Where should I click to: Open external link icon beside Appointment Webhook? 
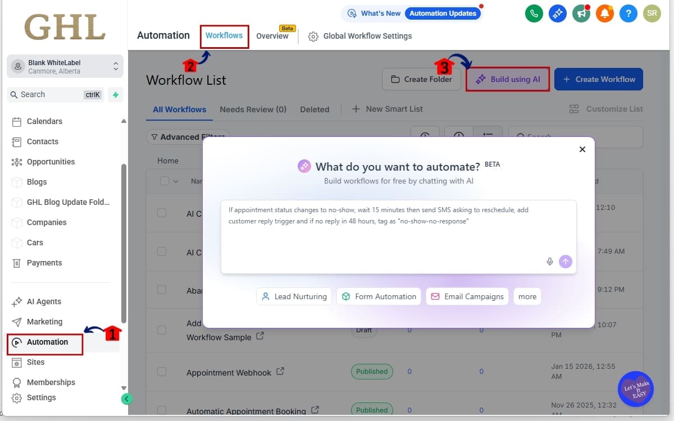pyautogui.click(x=280, y=372)
